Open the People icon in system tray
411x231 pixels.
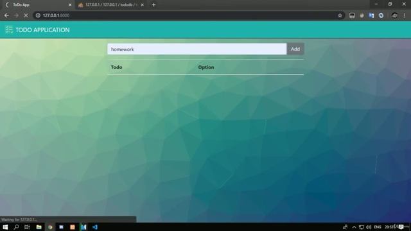345,227
